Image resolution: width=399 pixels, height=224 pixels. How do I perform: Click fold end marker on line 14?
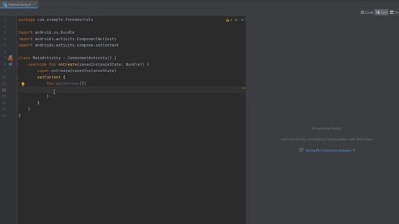click(17, 103)
